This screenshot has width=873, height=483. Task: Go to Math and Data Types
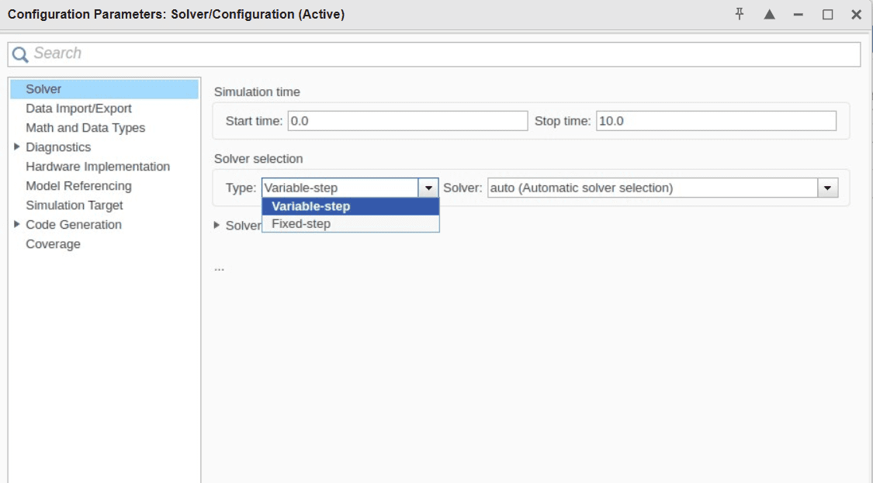[85, 128]
